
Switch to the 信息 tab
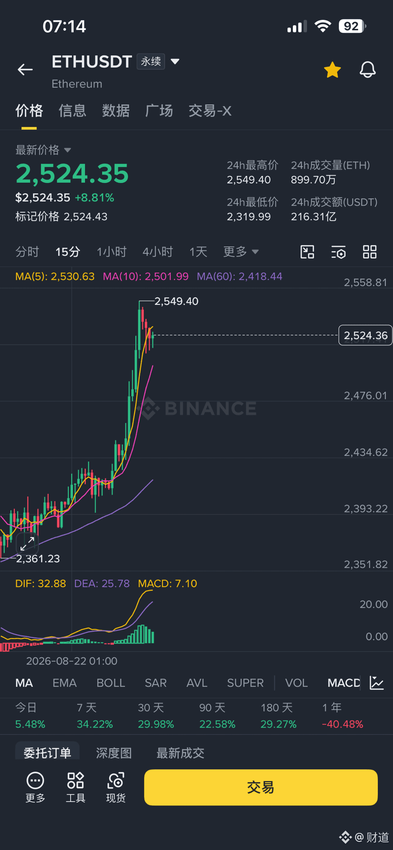click(72, 111)
